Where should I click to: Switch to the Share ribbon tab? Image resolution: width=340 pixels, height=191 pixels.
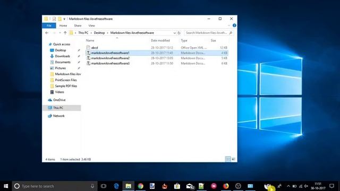[78, 25]
